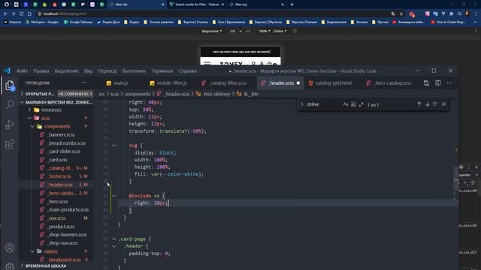Open the Переход menu
The width and height of the screenshot is (481, 270).
pos(107,70)
